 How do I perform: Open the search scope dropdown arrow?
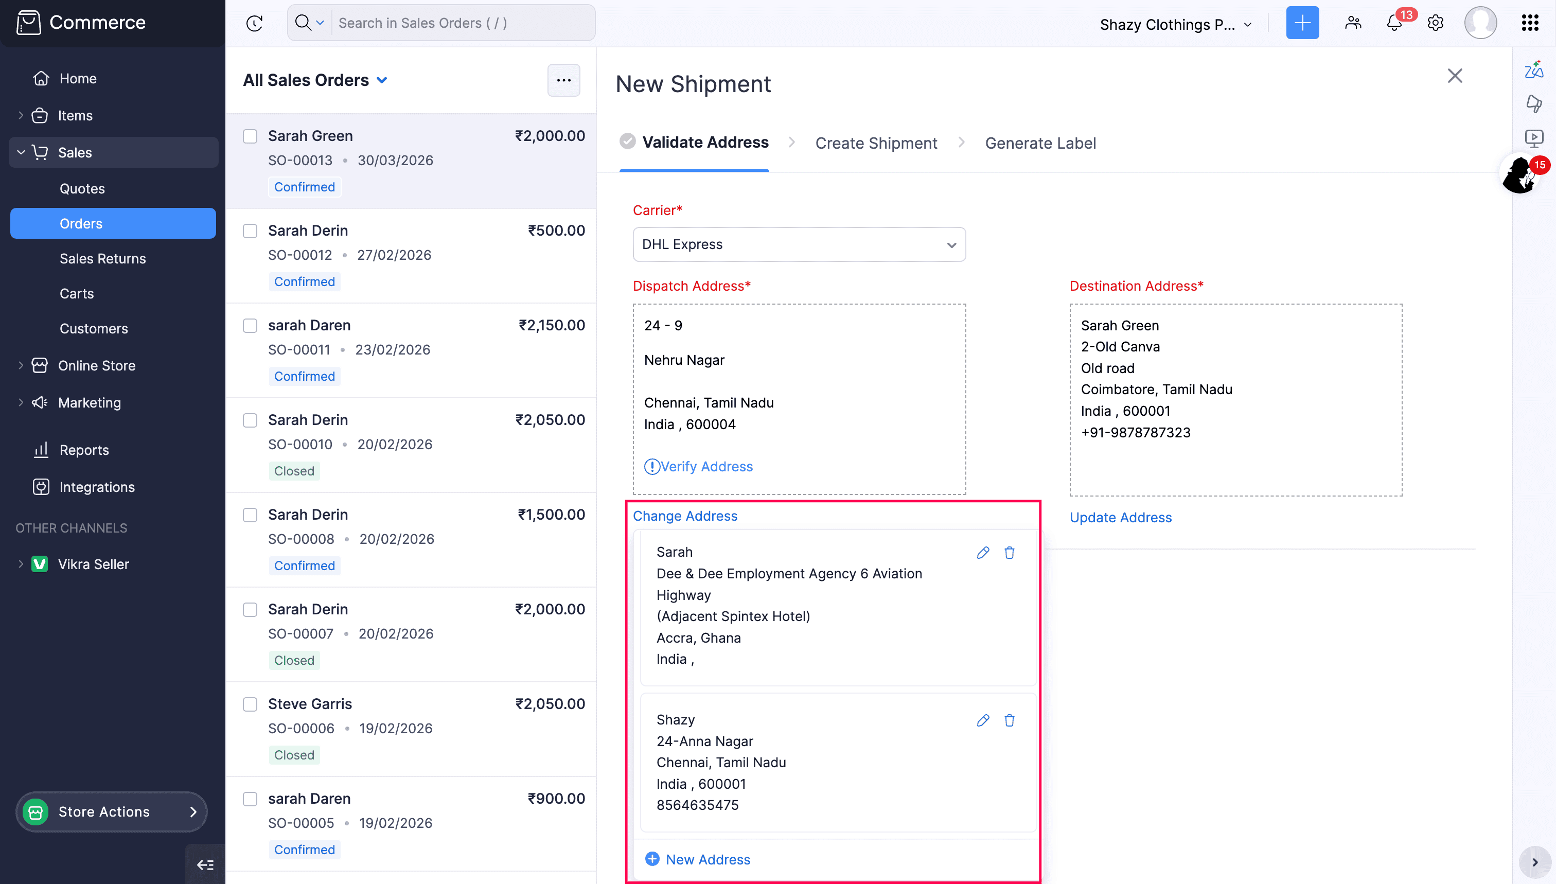320,23
